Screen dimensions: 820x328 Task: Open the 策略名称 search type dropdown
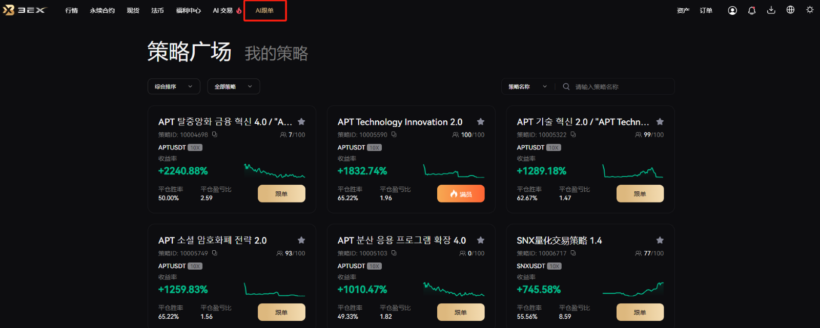[528, 86]
